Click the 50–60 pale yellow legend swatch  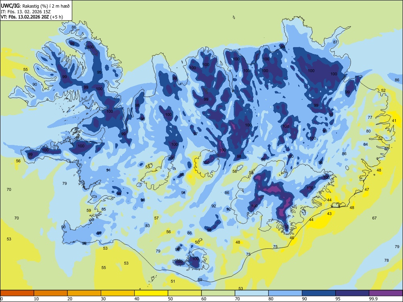pyautogui.click(x=185, y=293)
